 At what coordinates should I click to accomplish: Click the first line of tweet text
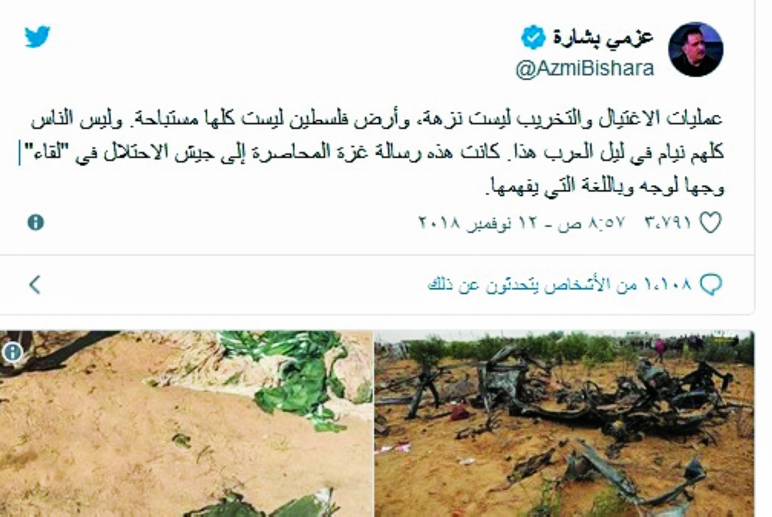(x=378, y=119)
